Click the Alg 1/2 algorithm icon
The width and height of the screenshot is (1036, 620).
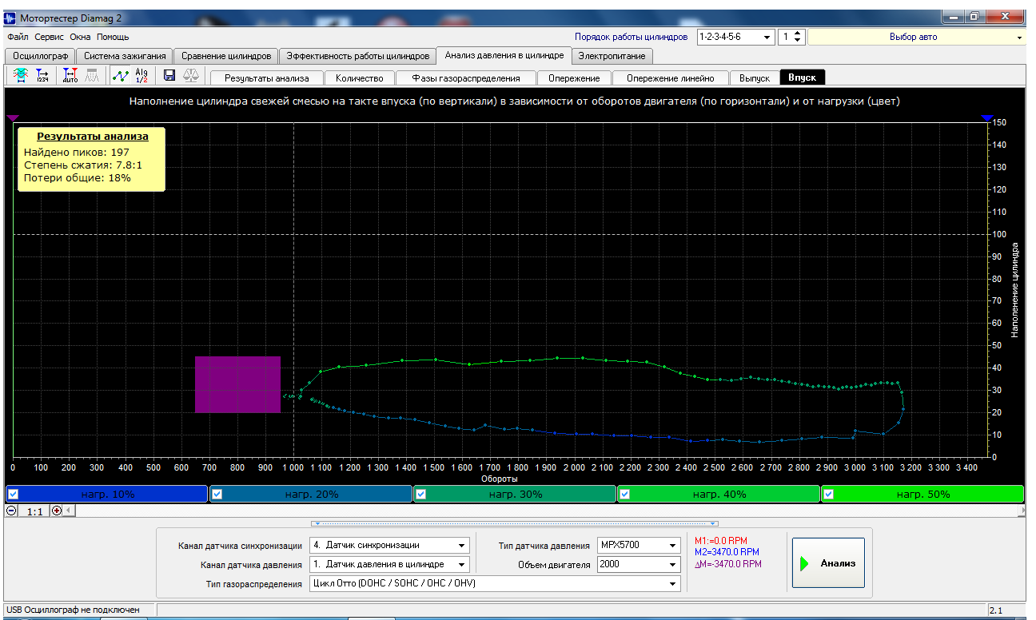tap(141, 75)
